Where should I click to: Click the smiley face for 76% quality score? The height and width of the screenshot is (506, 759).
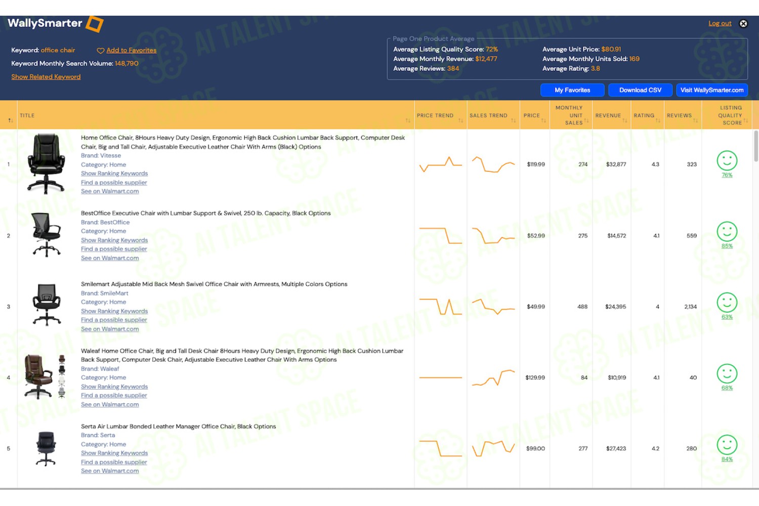click(x=727, y=160)
